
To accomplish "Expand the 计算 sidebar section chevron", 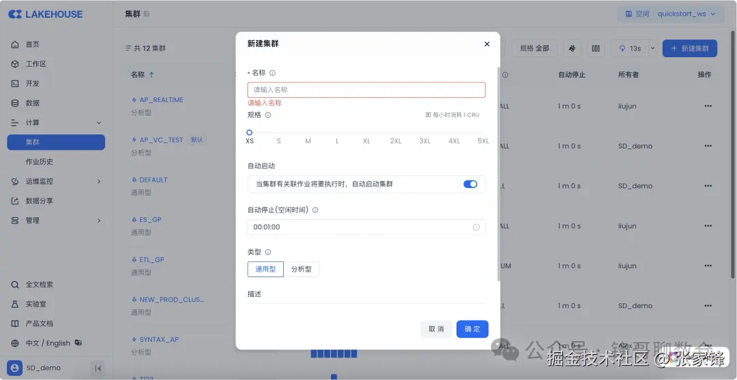I will 99,123.
